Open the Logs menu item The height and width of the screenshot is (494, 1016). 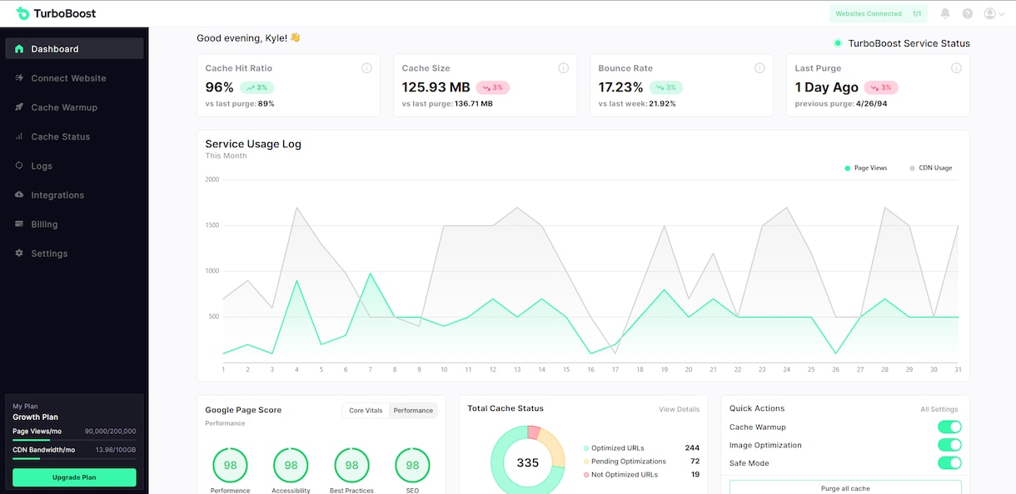[74, 165]
